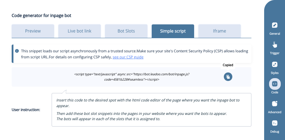Viewport: 285px width, 140px height.
Task: Click the 'Insert this code' instruction text
Action: pos(148,103)
